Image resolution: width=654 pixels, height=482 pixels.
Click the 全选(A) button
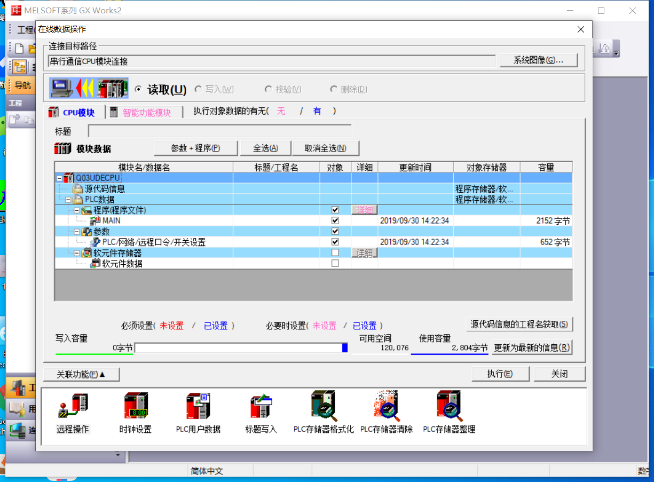[x=265, y=148]
